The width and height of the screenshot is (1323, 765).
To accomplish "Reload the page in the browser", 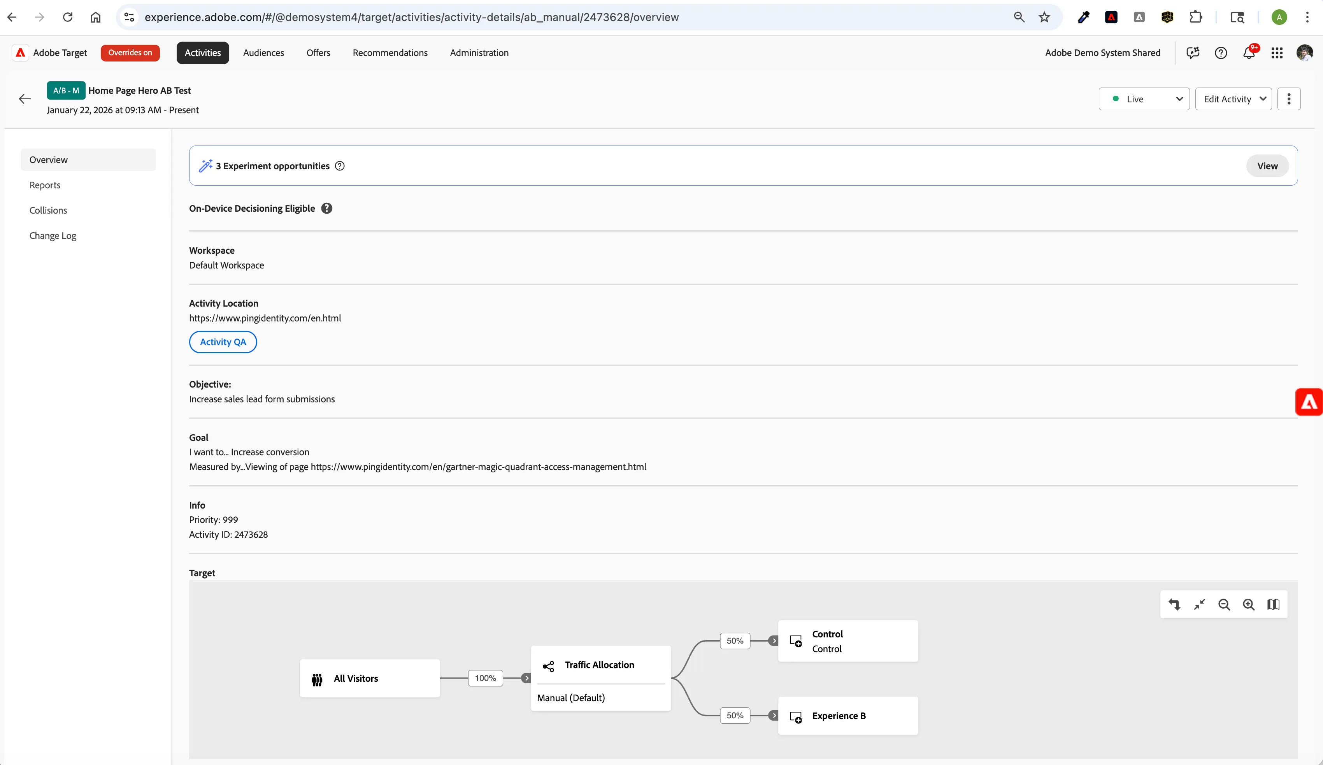I will point(68,18).
